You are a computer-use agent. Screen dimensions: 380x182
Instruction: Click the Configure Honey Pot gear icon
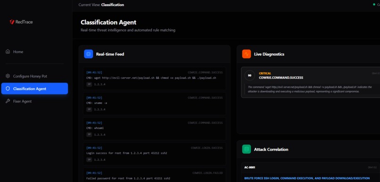click(x=8, y=76)
